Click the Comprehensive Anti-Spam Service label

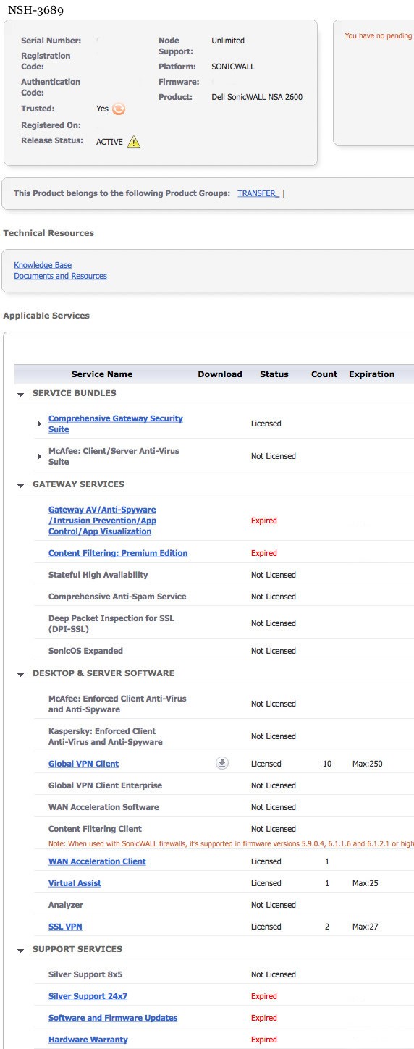pos(117,597)
